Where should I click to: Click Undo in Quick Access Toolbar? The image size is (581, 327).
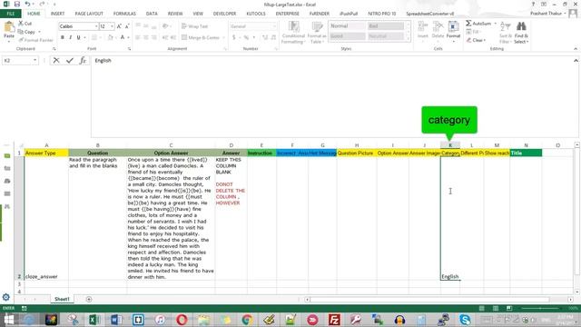[x=27, y=4]
